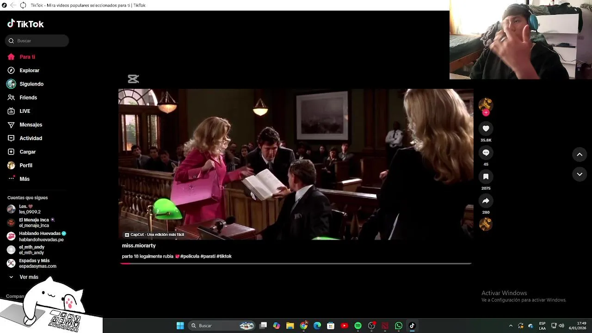
Task: Reload the page with refresh icon
Action: coord(23,5)
